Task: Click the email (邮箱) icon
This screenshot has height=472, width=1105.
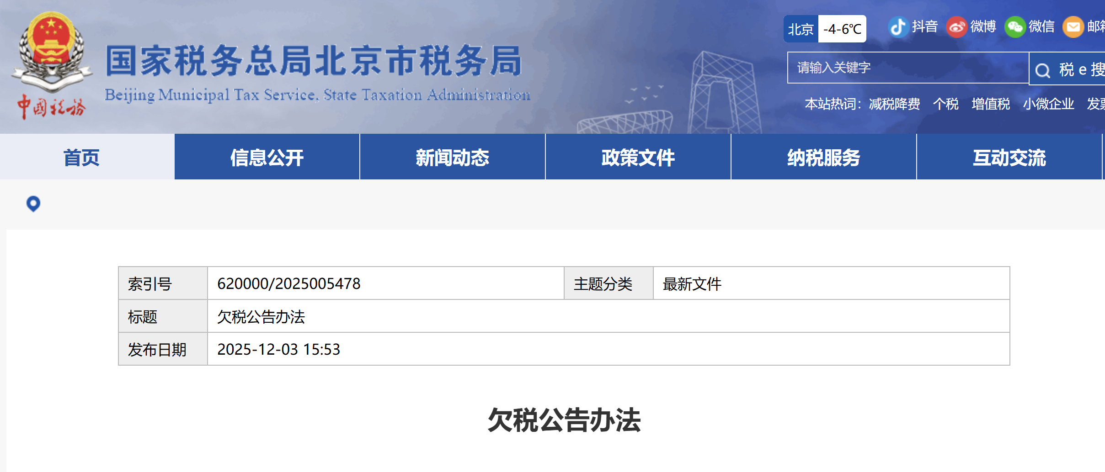Action: point(1074,26)
